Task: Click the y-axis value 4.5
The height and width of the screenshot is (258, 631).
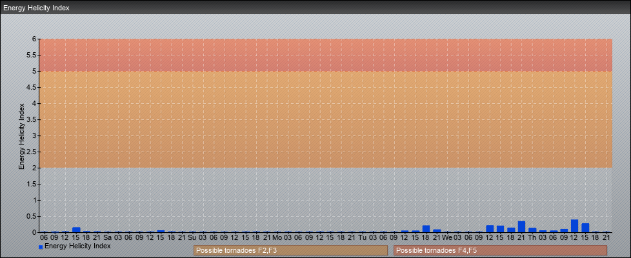Action: 32,87
